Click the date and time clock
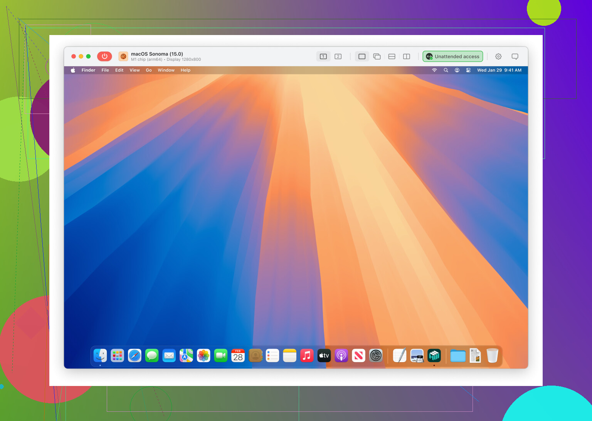The width and height of the screenshot is (592, 421). click(499, 70)
